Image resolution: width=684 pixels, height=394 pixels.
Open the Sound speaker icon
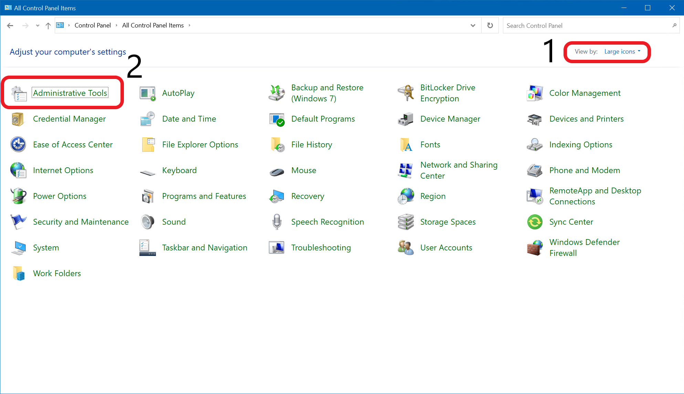148,222
